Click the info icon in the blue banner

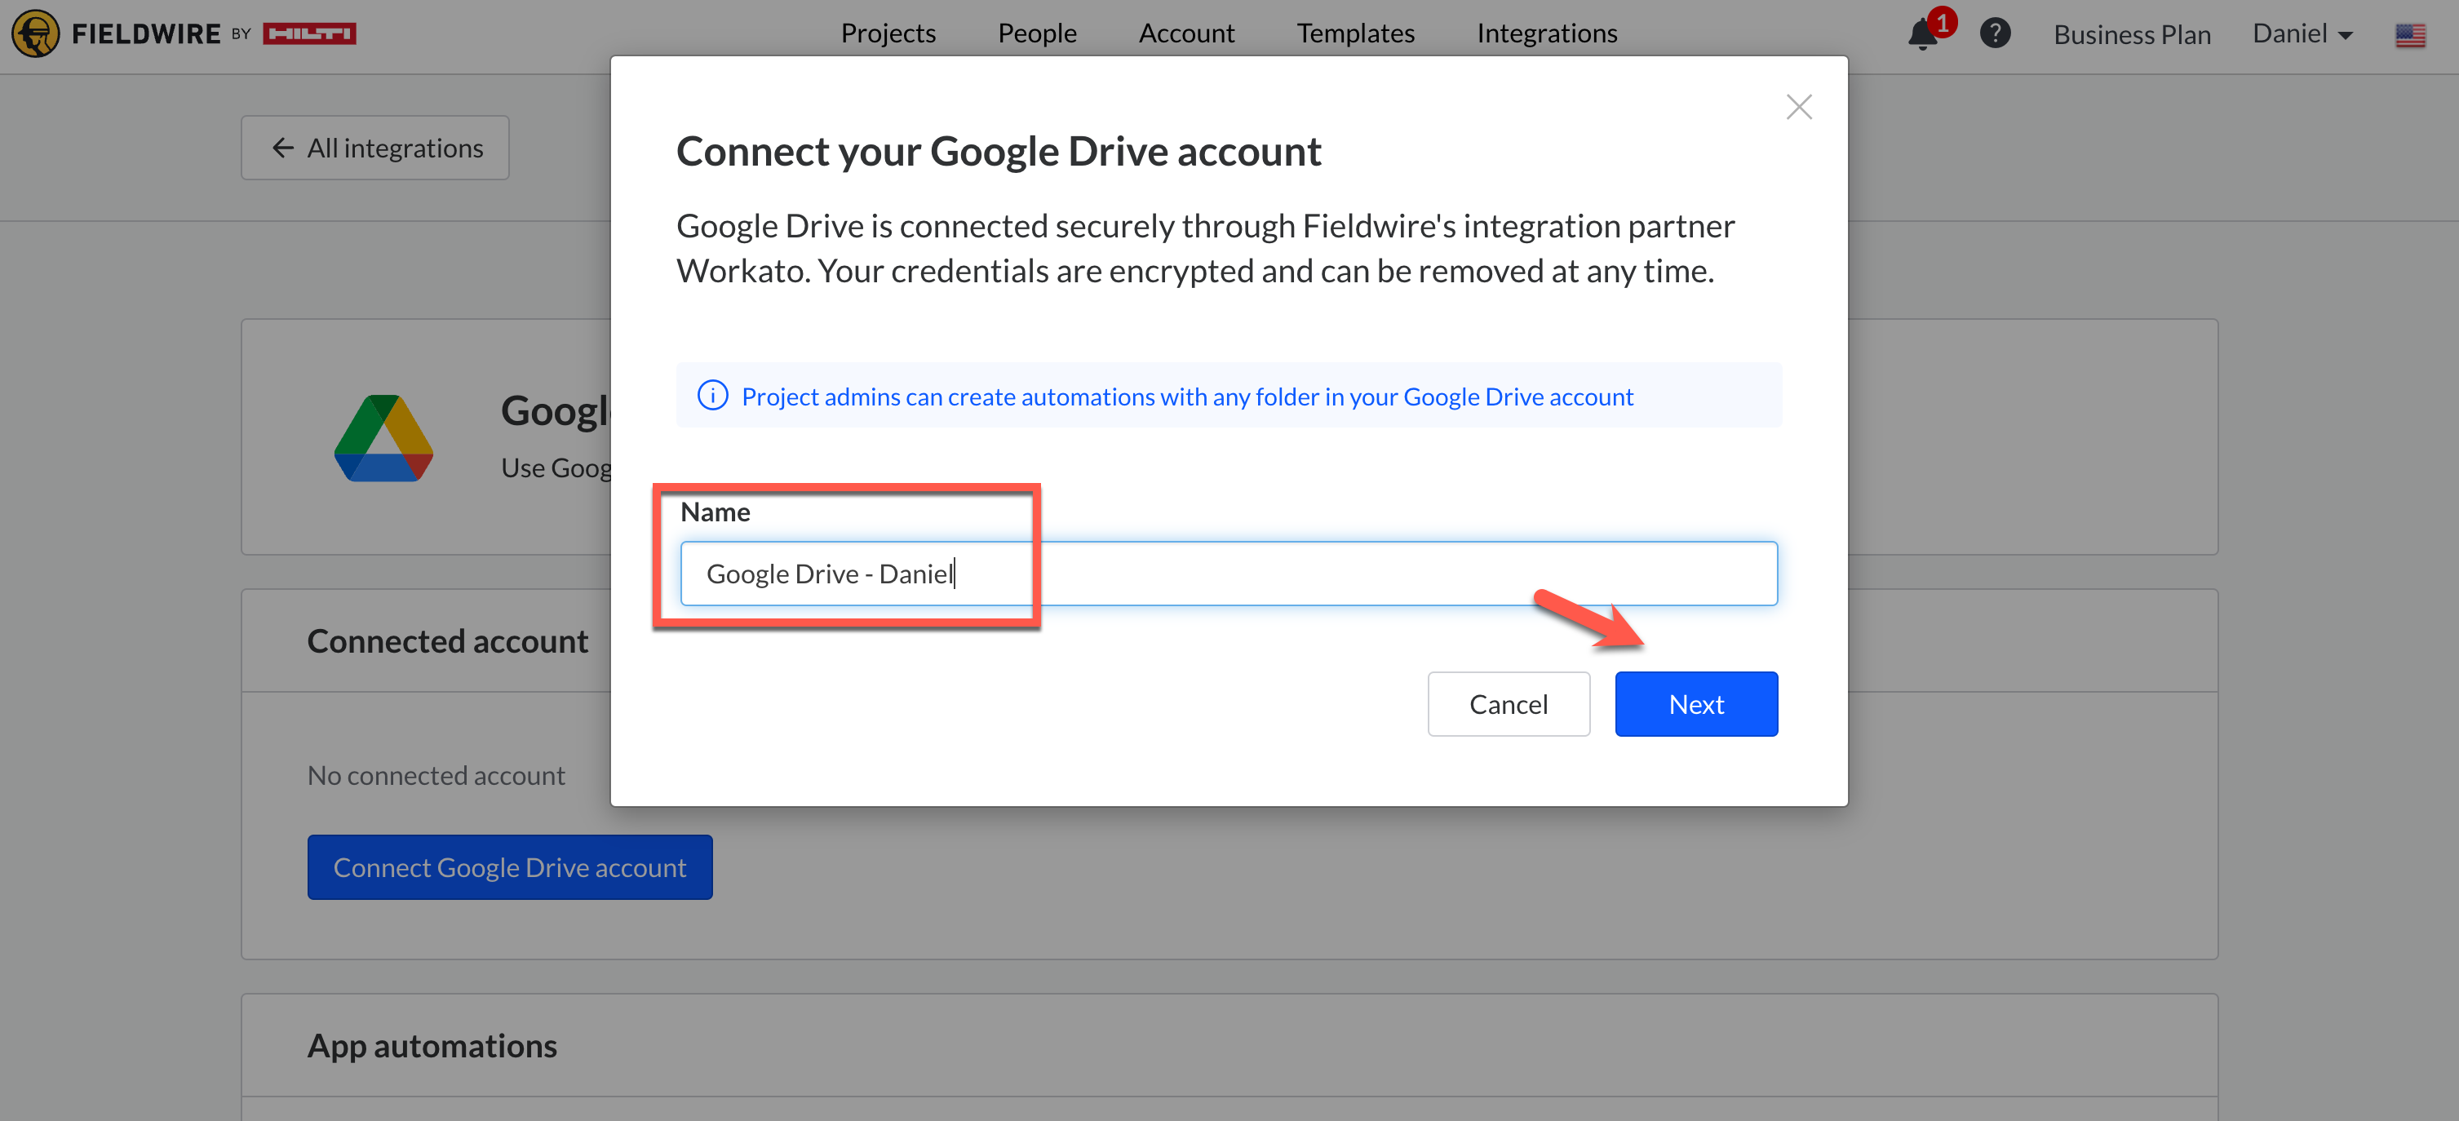[x=712, y=396]
